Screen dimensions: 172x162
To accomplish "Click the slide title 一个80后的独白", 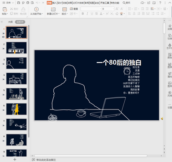I will (119, 62).
